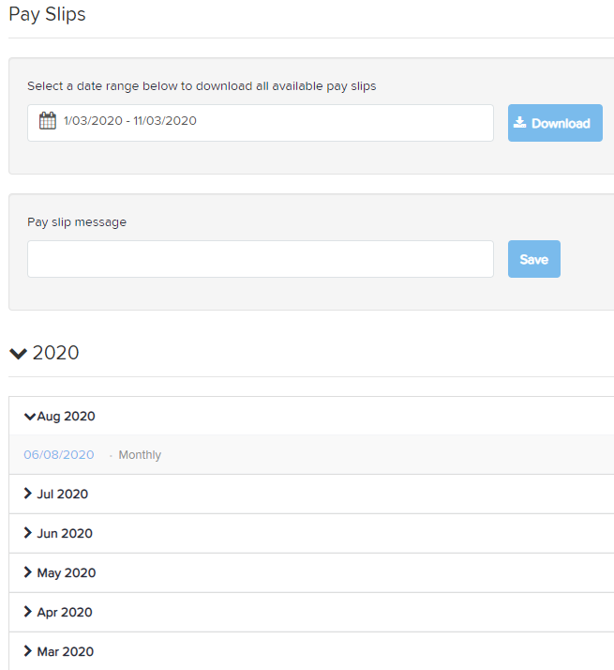The width and height of the screenshot is (614, 670).
Task: Collapse the Aug 2020 chevron icon
Action: 29,417
